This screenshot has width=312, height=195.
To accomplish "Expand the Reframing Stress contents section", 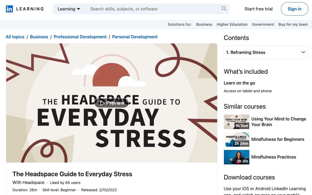I will (x=266, y=52).
